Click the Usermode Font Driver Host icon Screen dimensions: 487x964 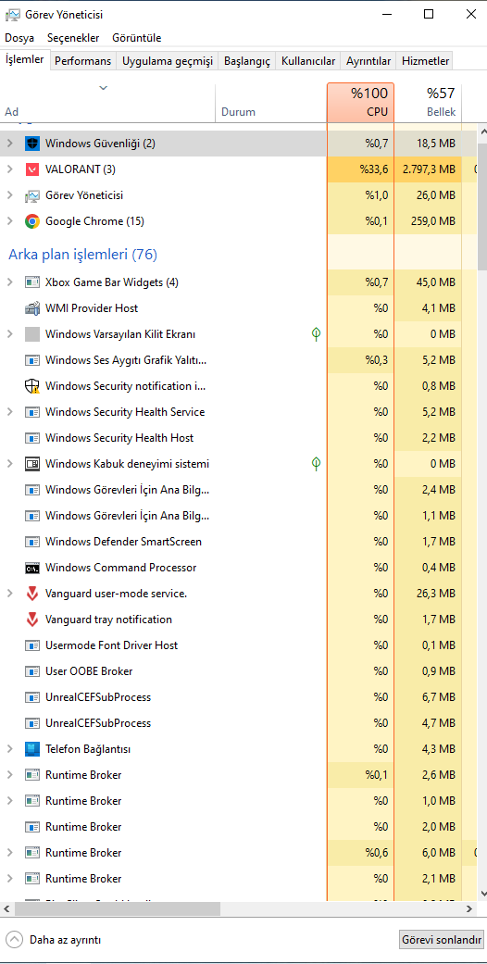coord(32,645)
